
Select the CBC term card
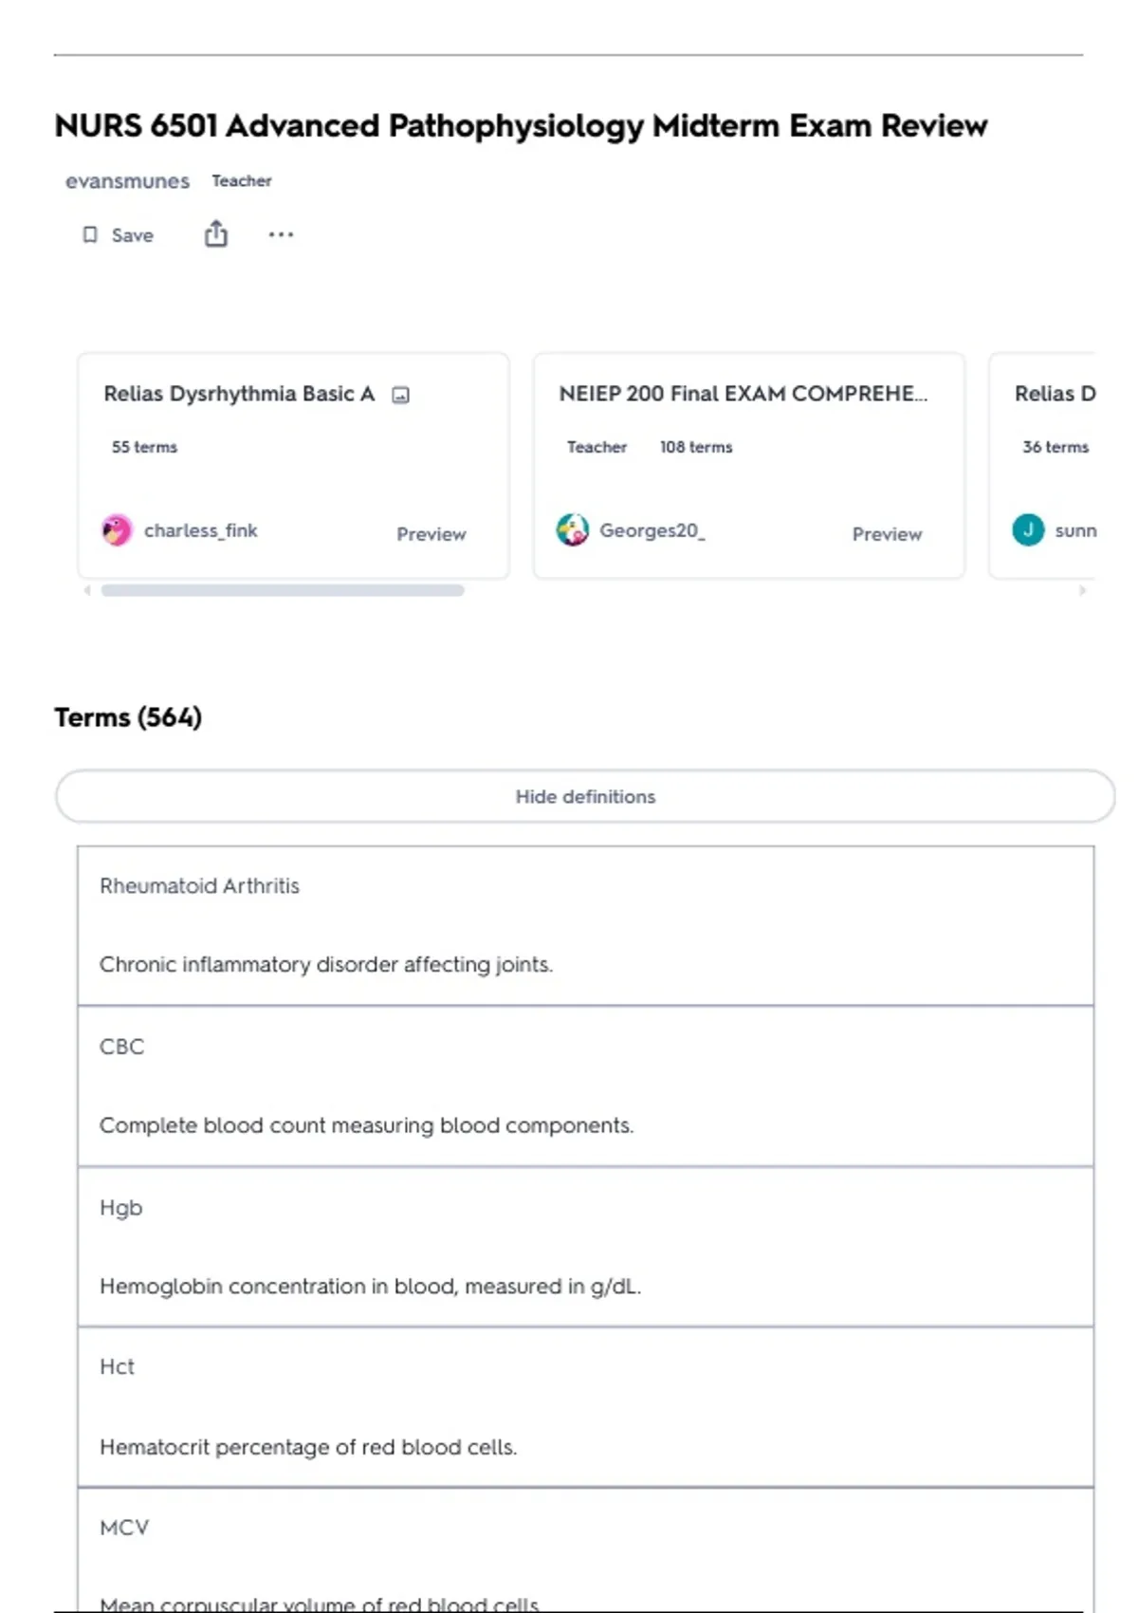[x=585, y=1085]
